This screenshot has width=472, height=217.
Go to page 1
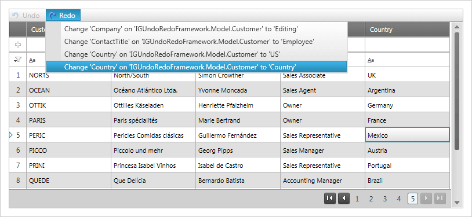(x=357, y=198)
